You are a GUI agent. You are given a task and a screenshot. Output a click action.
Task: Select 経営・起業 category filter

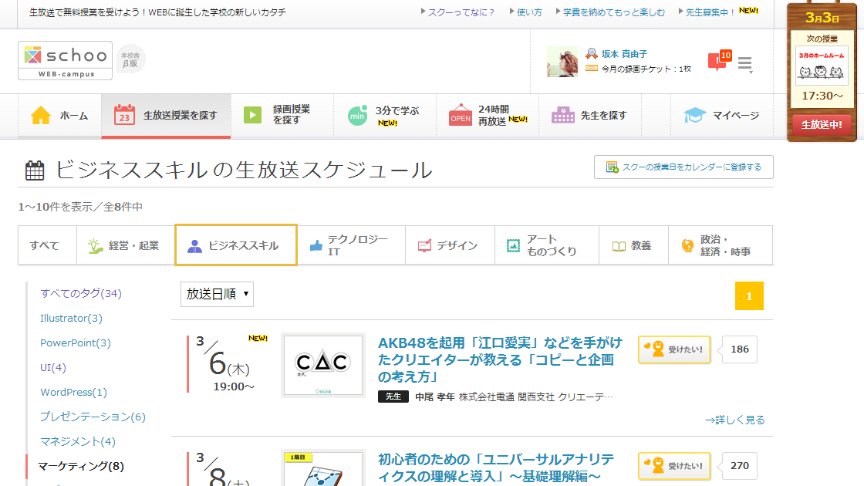(125, 245)
